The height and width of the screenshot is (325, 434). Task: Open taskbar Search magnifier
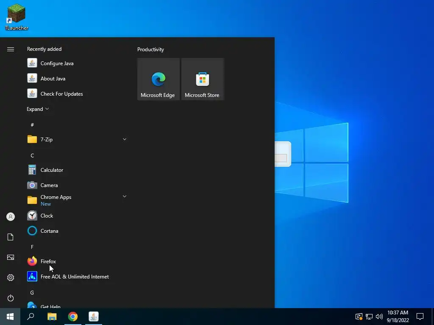tap(31, 317)
